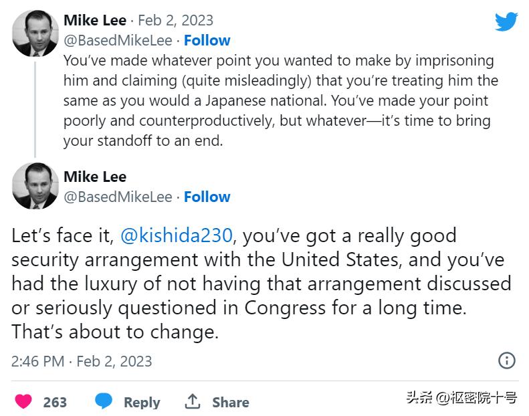Click the Share text label

[x=231, y=402]
